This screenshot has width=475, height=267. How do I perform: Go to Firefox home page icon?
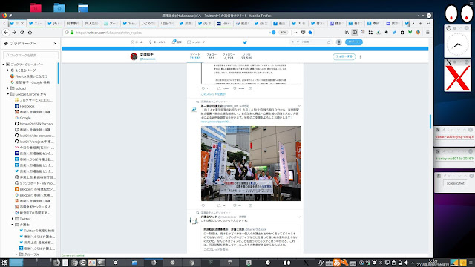point(30,33)
